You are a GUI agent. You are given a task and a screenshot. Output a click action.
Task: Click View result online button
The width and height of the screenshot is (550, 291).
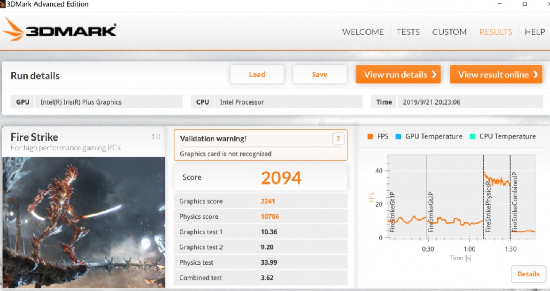pyautogui.click(x=496, y=74)
